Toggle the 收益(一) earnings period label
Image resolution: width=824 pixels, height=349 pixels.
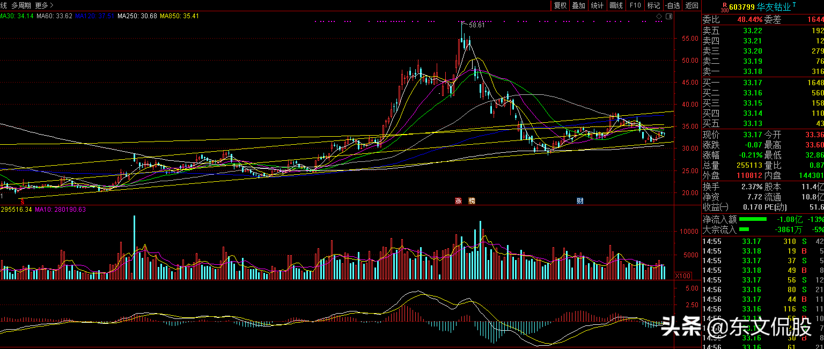tap(716, 207)
